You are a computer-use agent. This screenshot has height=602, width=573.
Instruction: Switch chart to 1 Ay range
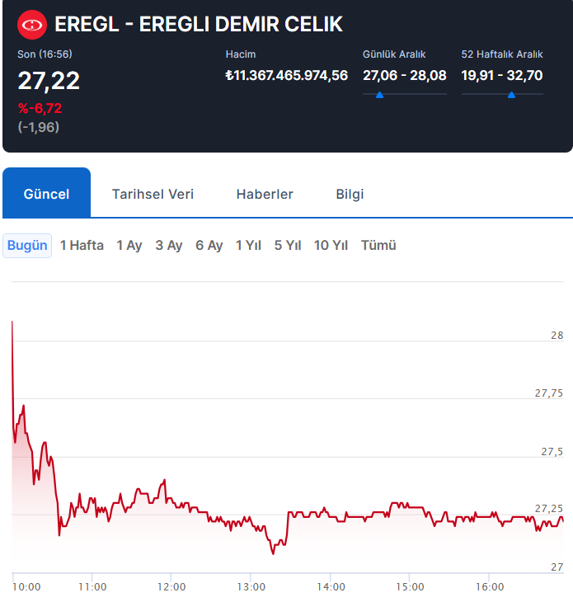[x=129, y=246]
